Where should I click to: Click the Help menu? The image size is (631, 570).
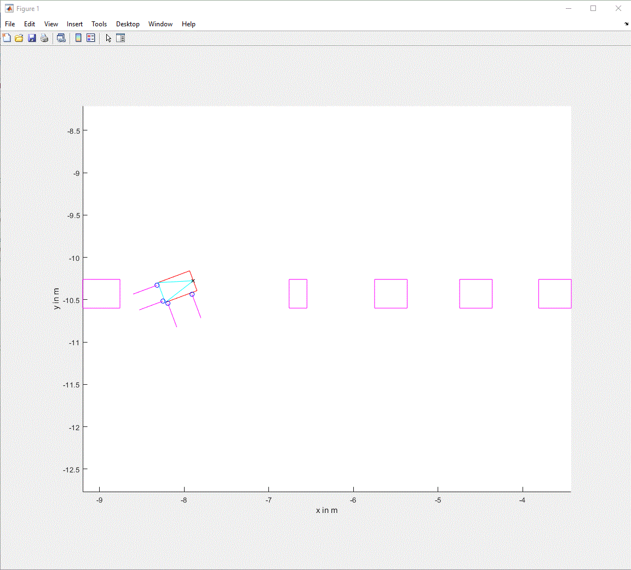click(188, 24)
